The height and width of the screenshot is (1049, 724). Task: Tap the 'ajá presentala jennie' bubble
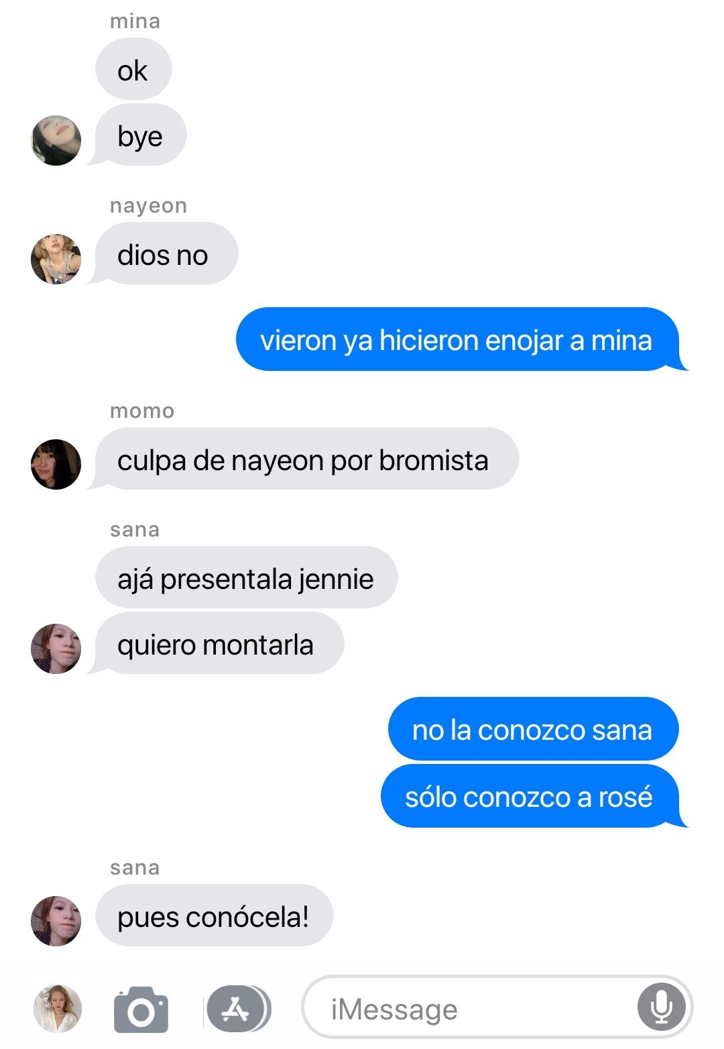coord(246,577)
